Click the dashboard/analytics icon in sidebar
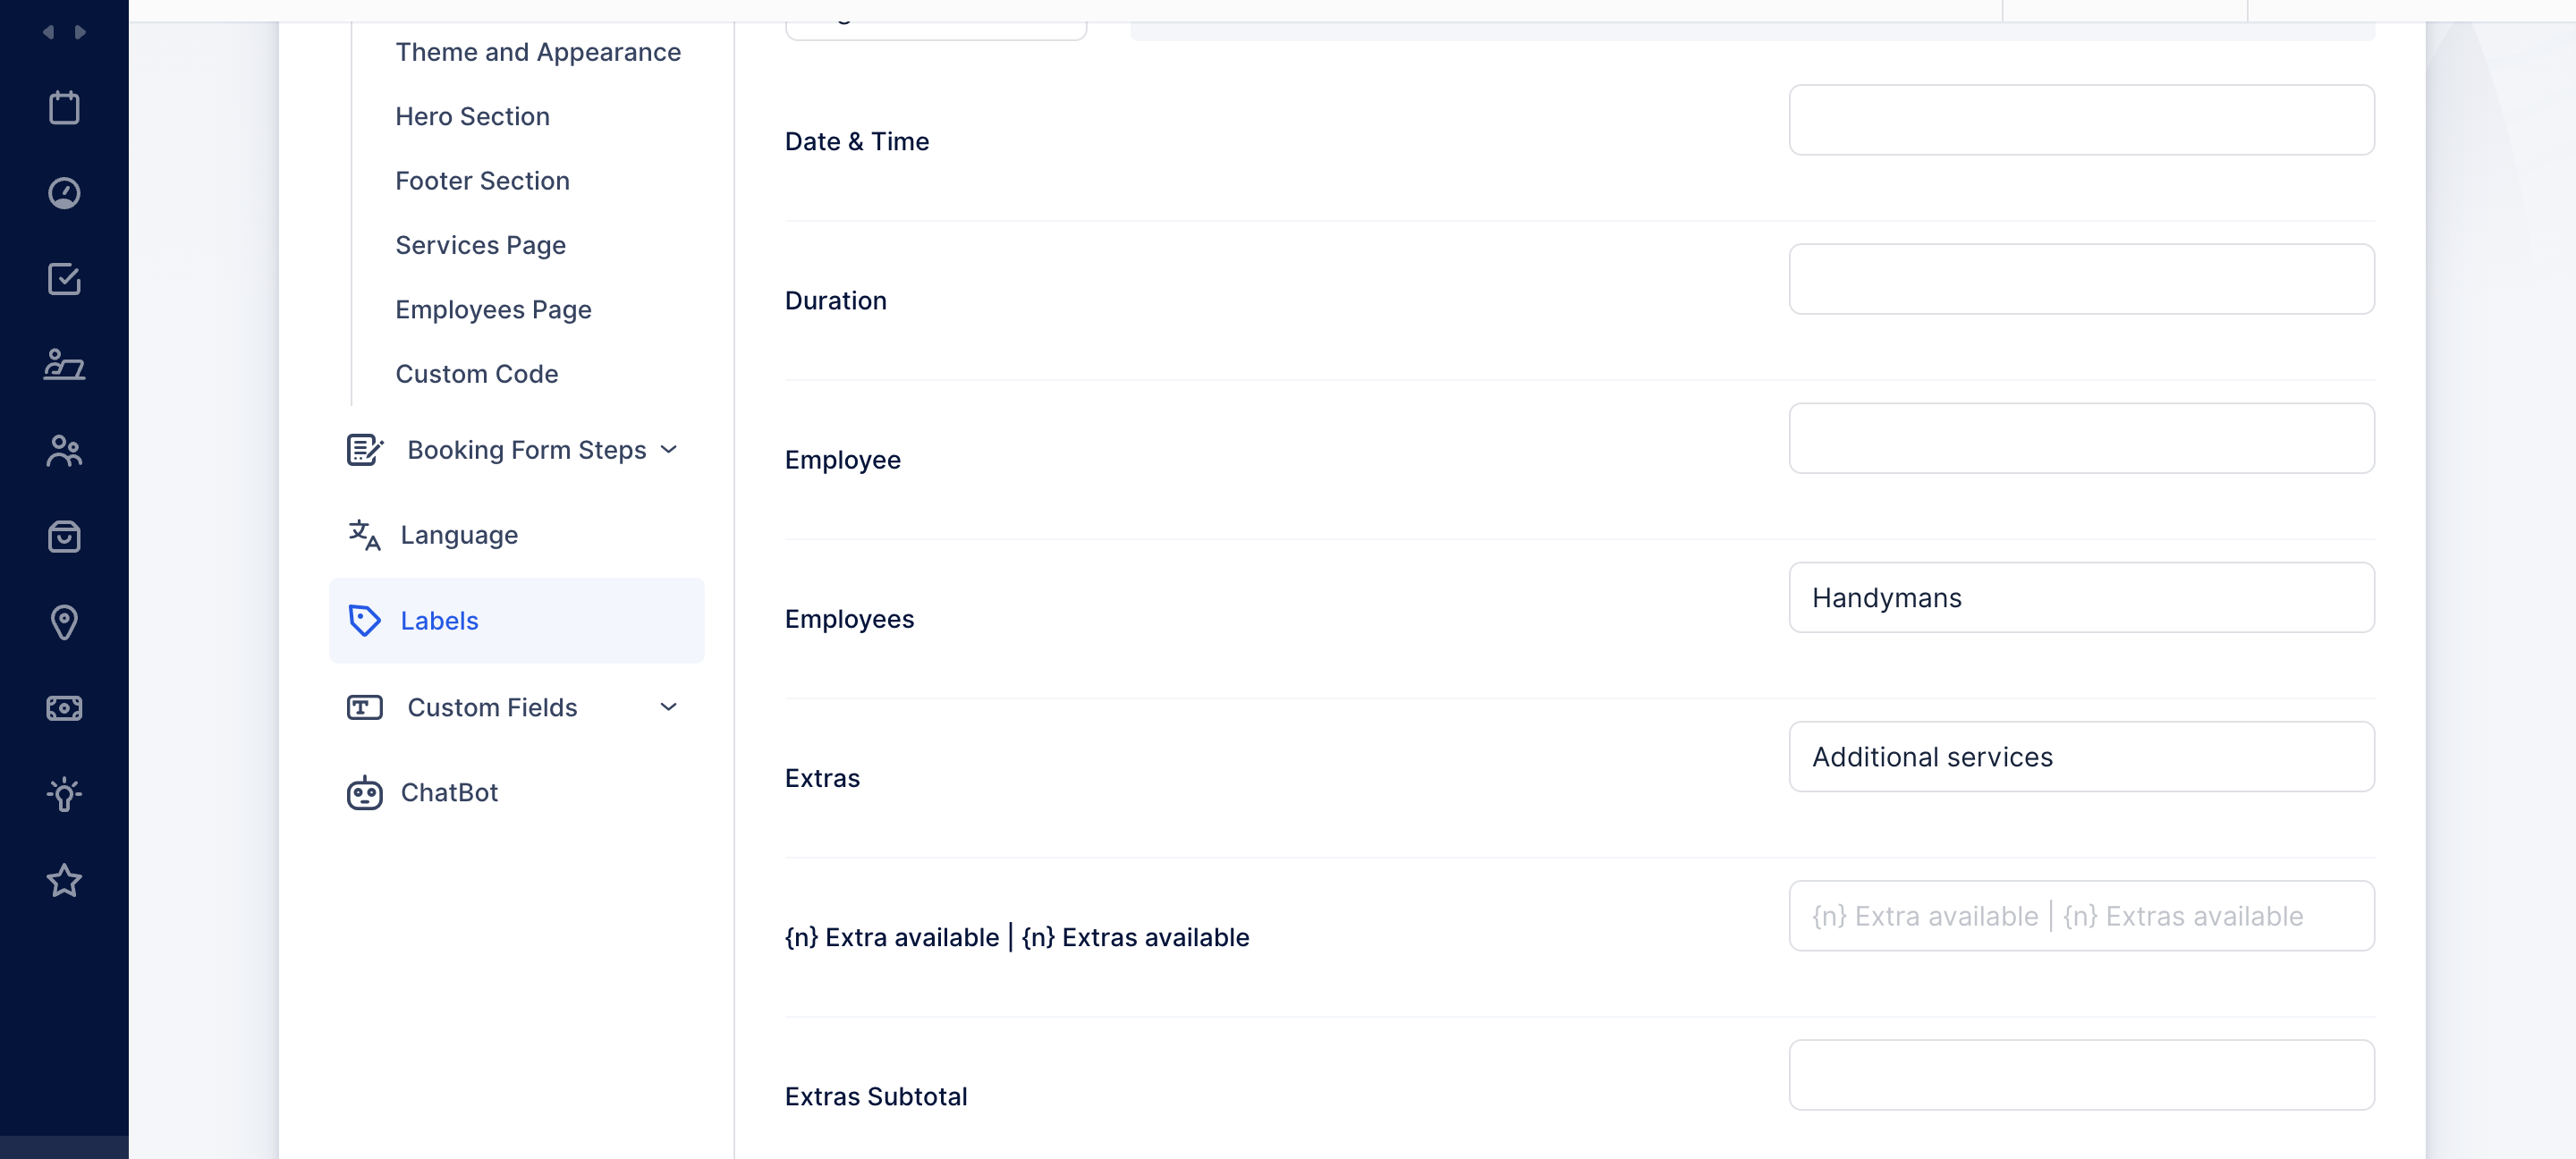 tap(64, 194)
